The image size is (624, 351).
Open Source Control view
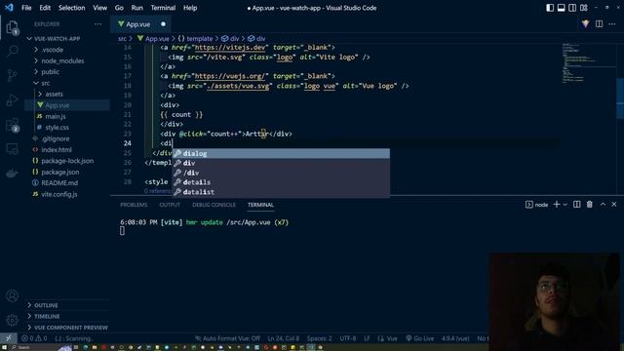click(x=13, y=75)
